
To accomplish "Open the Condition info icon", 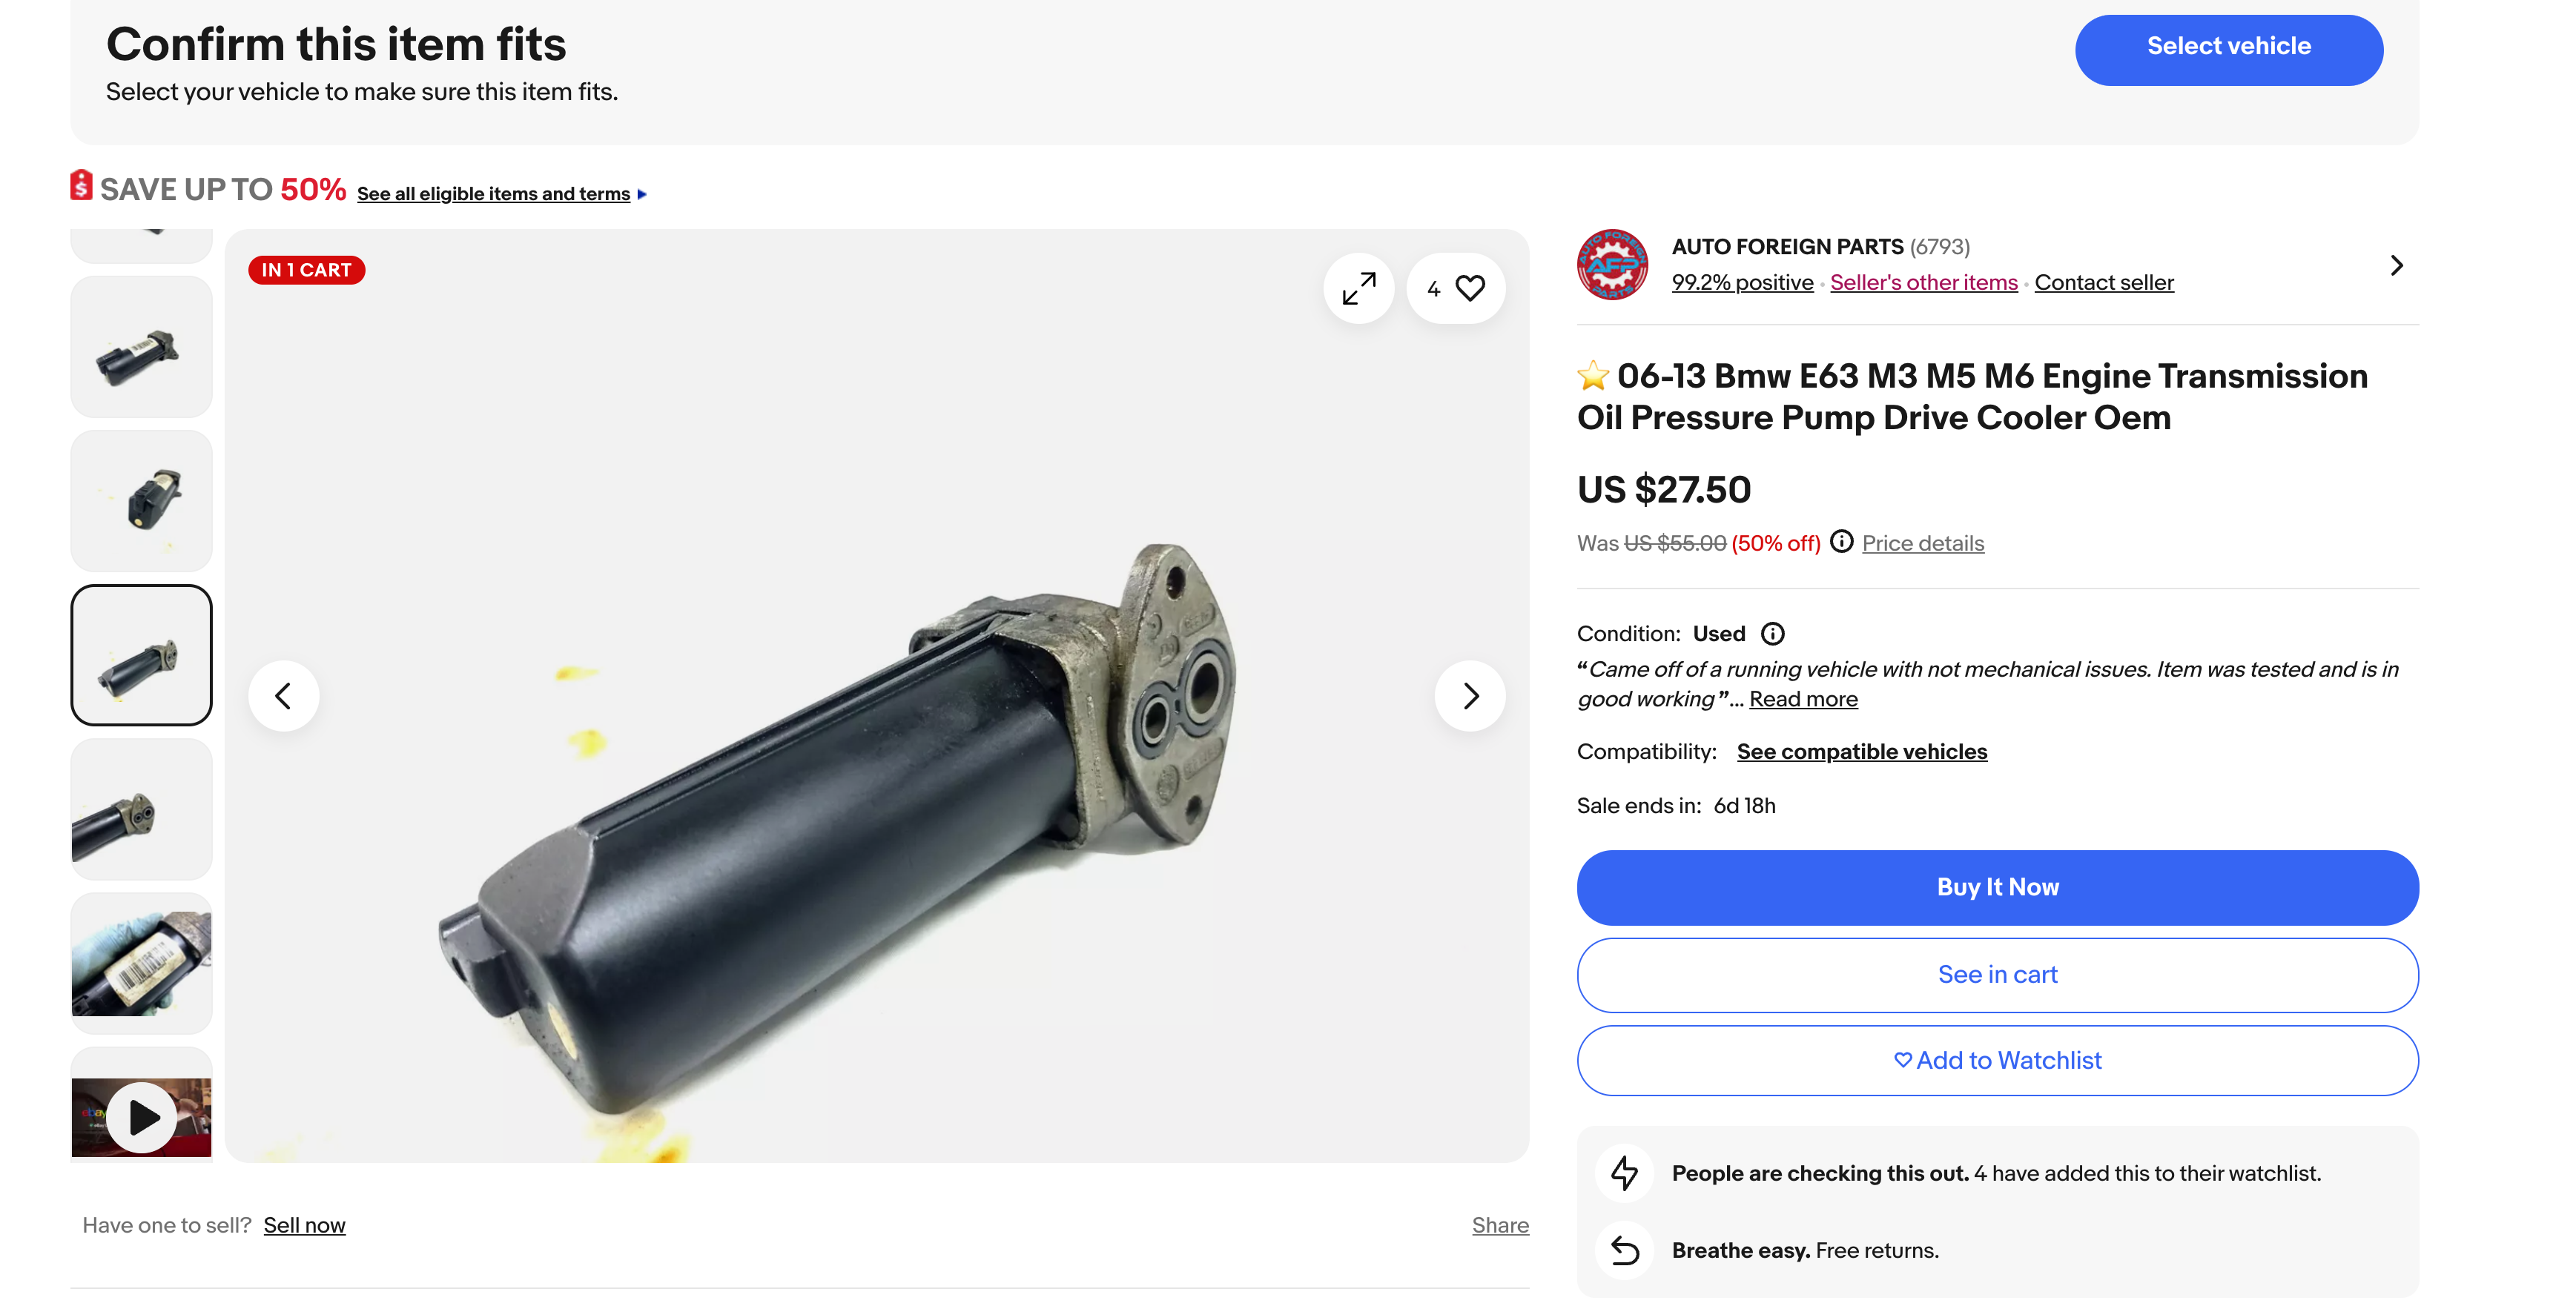I will point(1772,634).
